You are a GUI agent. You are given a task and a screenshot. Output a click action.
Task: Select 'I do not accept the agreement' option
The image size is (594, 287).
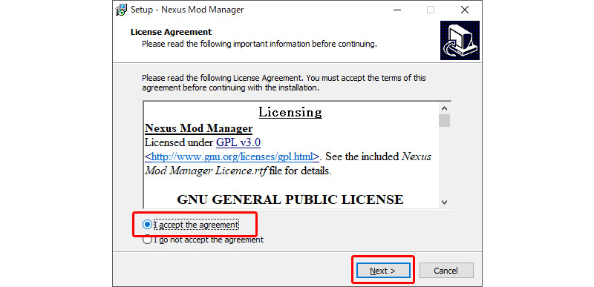[x=203, y=240]
